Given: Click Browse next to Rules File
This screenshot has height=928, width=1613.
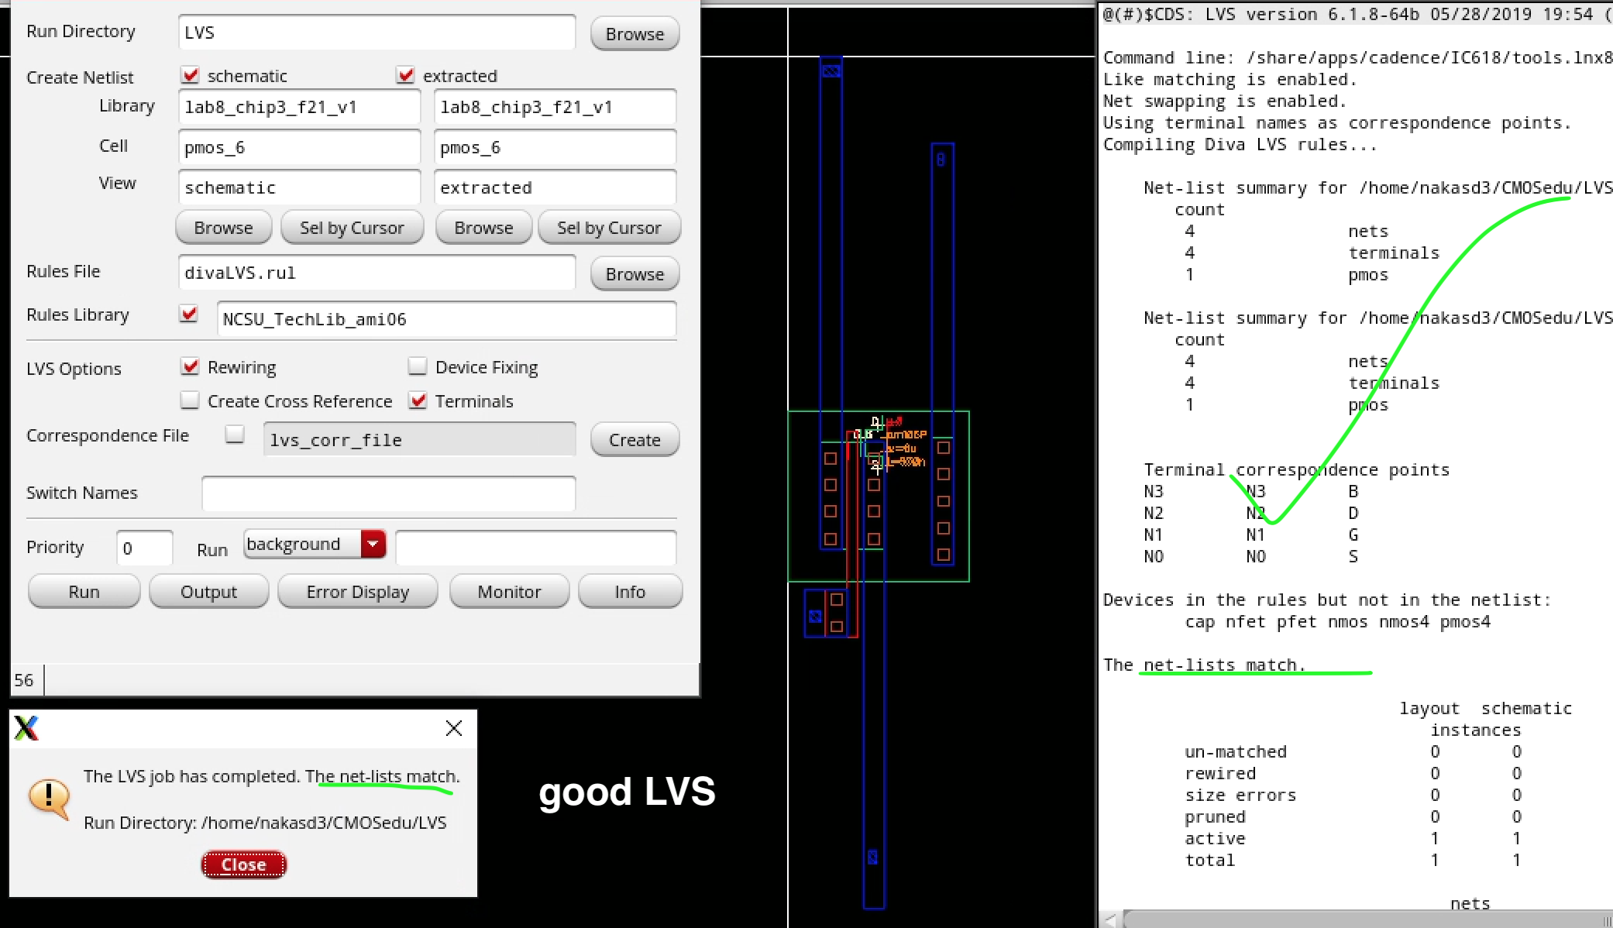Looking at the screenshot, I should (x=635, y=274).
